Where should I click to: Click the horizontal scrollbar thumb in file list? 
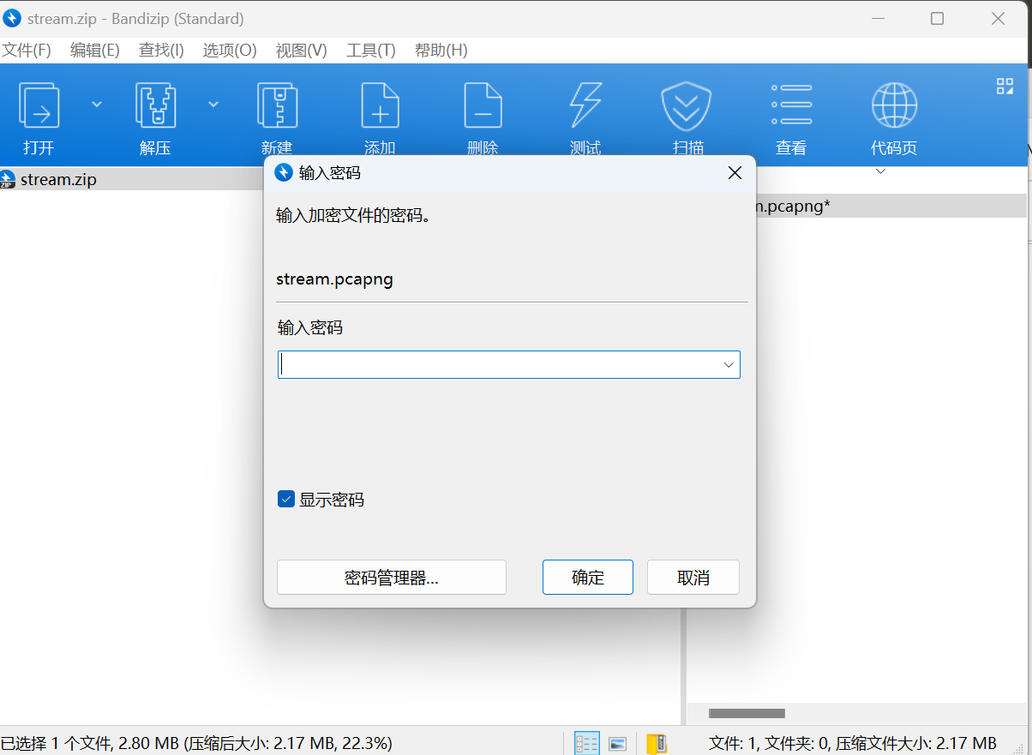pos(747,713)
